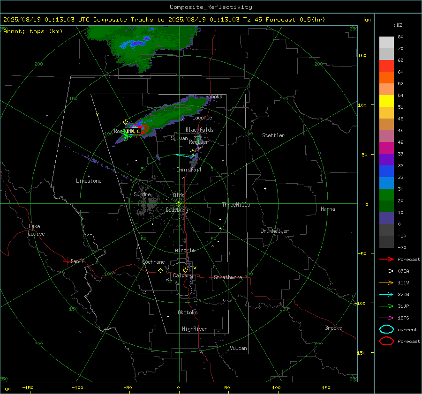Click the green 31JP arrow in legend
Viewport: 422px width, 394px height.
pos(386,306)
